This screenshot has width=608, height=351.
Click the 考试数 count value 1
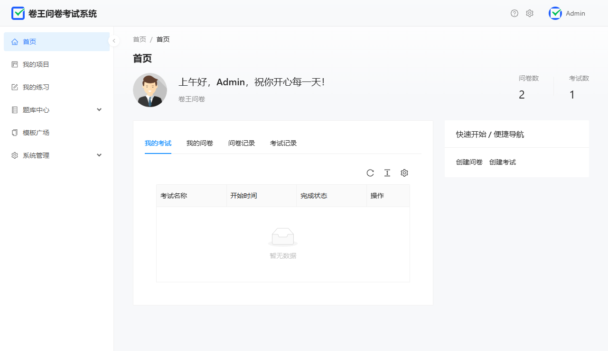coord(572,95)
